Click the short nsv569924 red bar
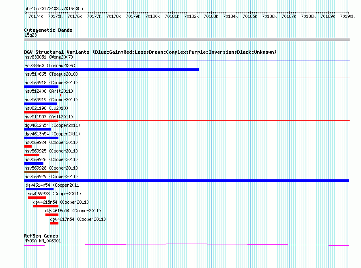The image size is (361, 268). (x=28, y=146)
